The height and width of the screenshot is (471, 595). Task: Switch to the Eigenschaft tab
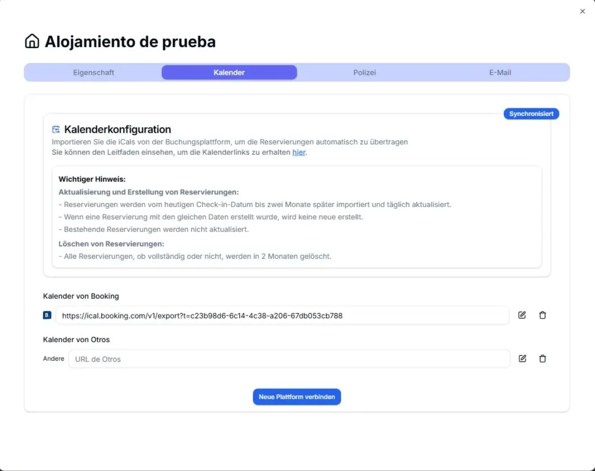(x=94, y=73)
